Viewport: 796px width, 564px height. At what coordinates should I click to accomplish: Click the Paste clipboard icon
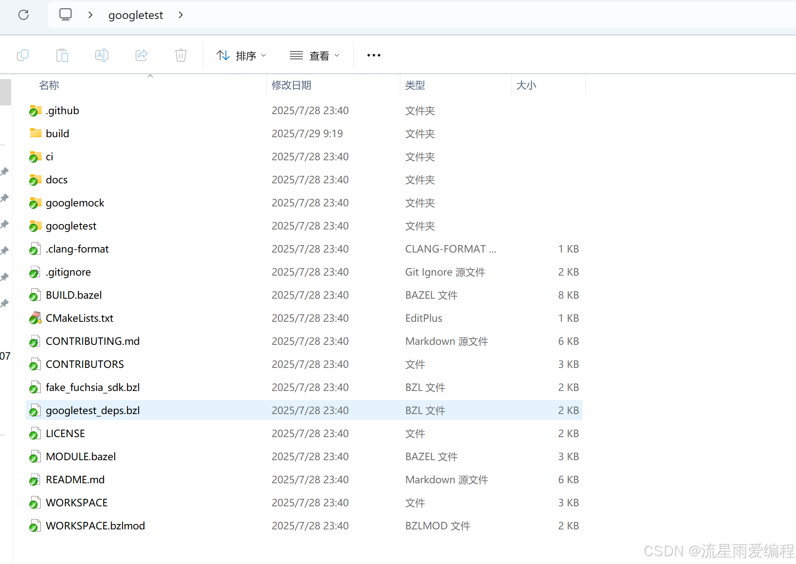[62, 55]
